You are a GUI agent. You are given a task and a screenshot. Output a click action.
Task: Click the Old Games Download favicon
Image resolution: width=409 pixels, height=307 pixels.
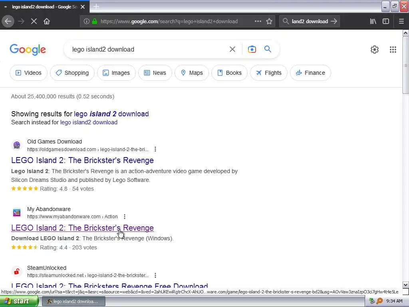[x=17, y=145]
